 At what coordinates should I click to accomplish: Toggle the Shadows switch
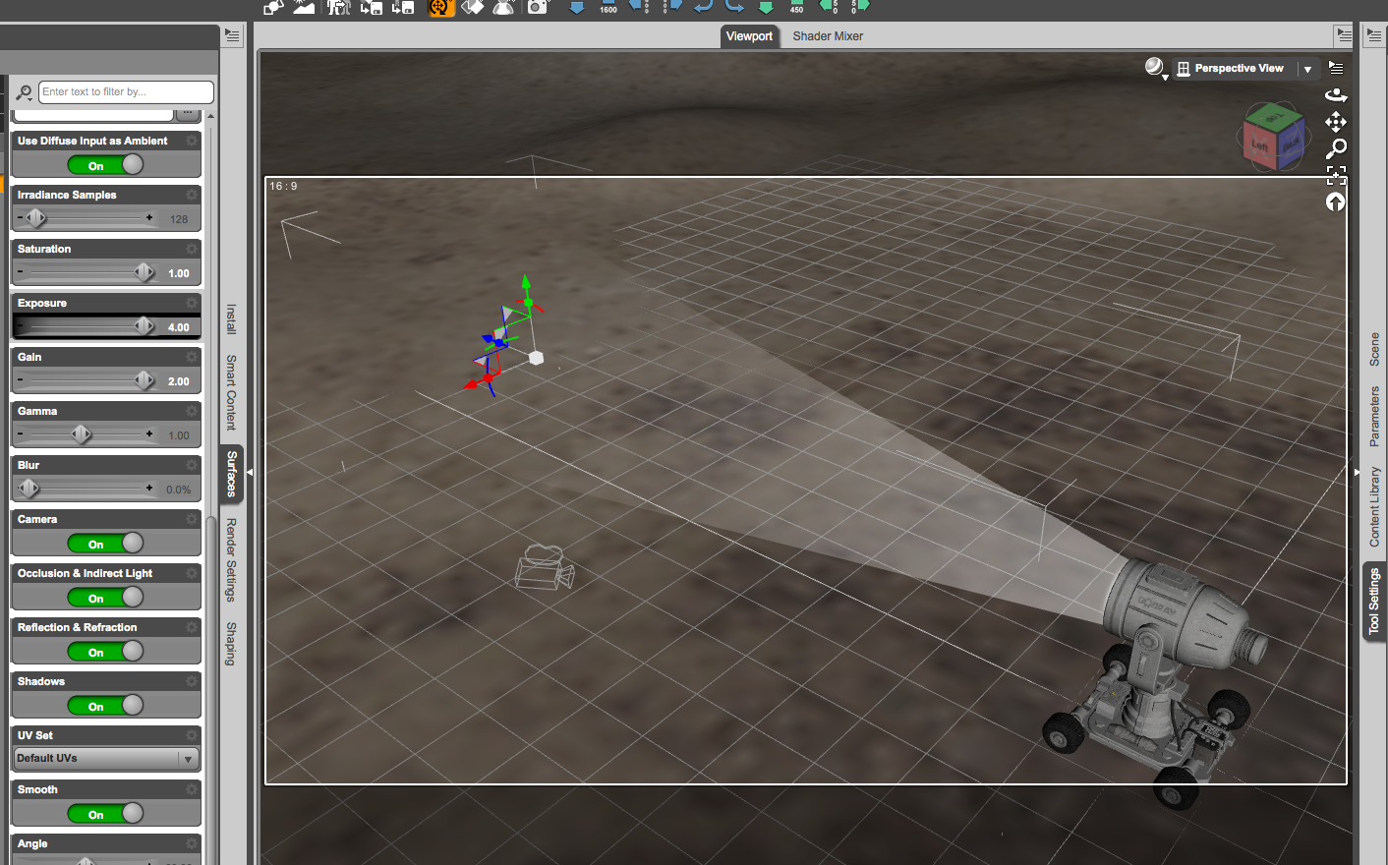click(x=105, y=706)
